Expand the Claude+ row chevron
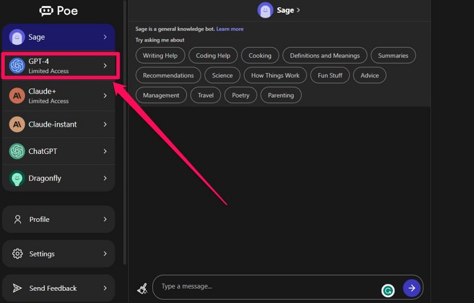The width and height of the screenshot is (474, 303). [105, 95]
